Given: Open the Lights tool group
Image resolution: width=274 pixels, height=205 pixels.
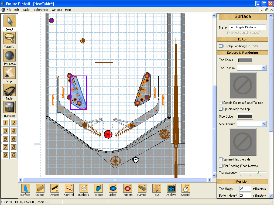Looking at the screenshot, I should tap(113, 190).
